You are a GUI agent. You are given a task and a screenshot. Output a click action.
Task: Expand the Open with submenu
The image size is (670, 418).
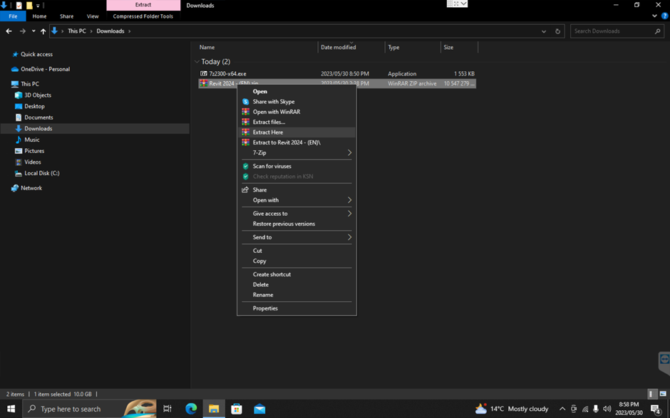click(x=297, y=200)
